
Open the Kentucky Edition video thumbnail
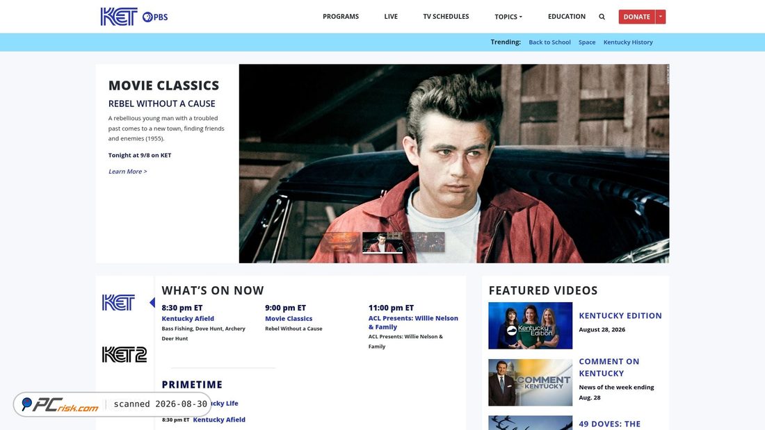pos(531,325)
